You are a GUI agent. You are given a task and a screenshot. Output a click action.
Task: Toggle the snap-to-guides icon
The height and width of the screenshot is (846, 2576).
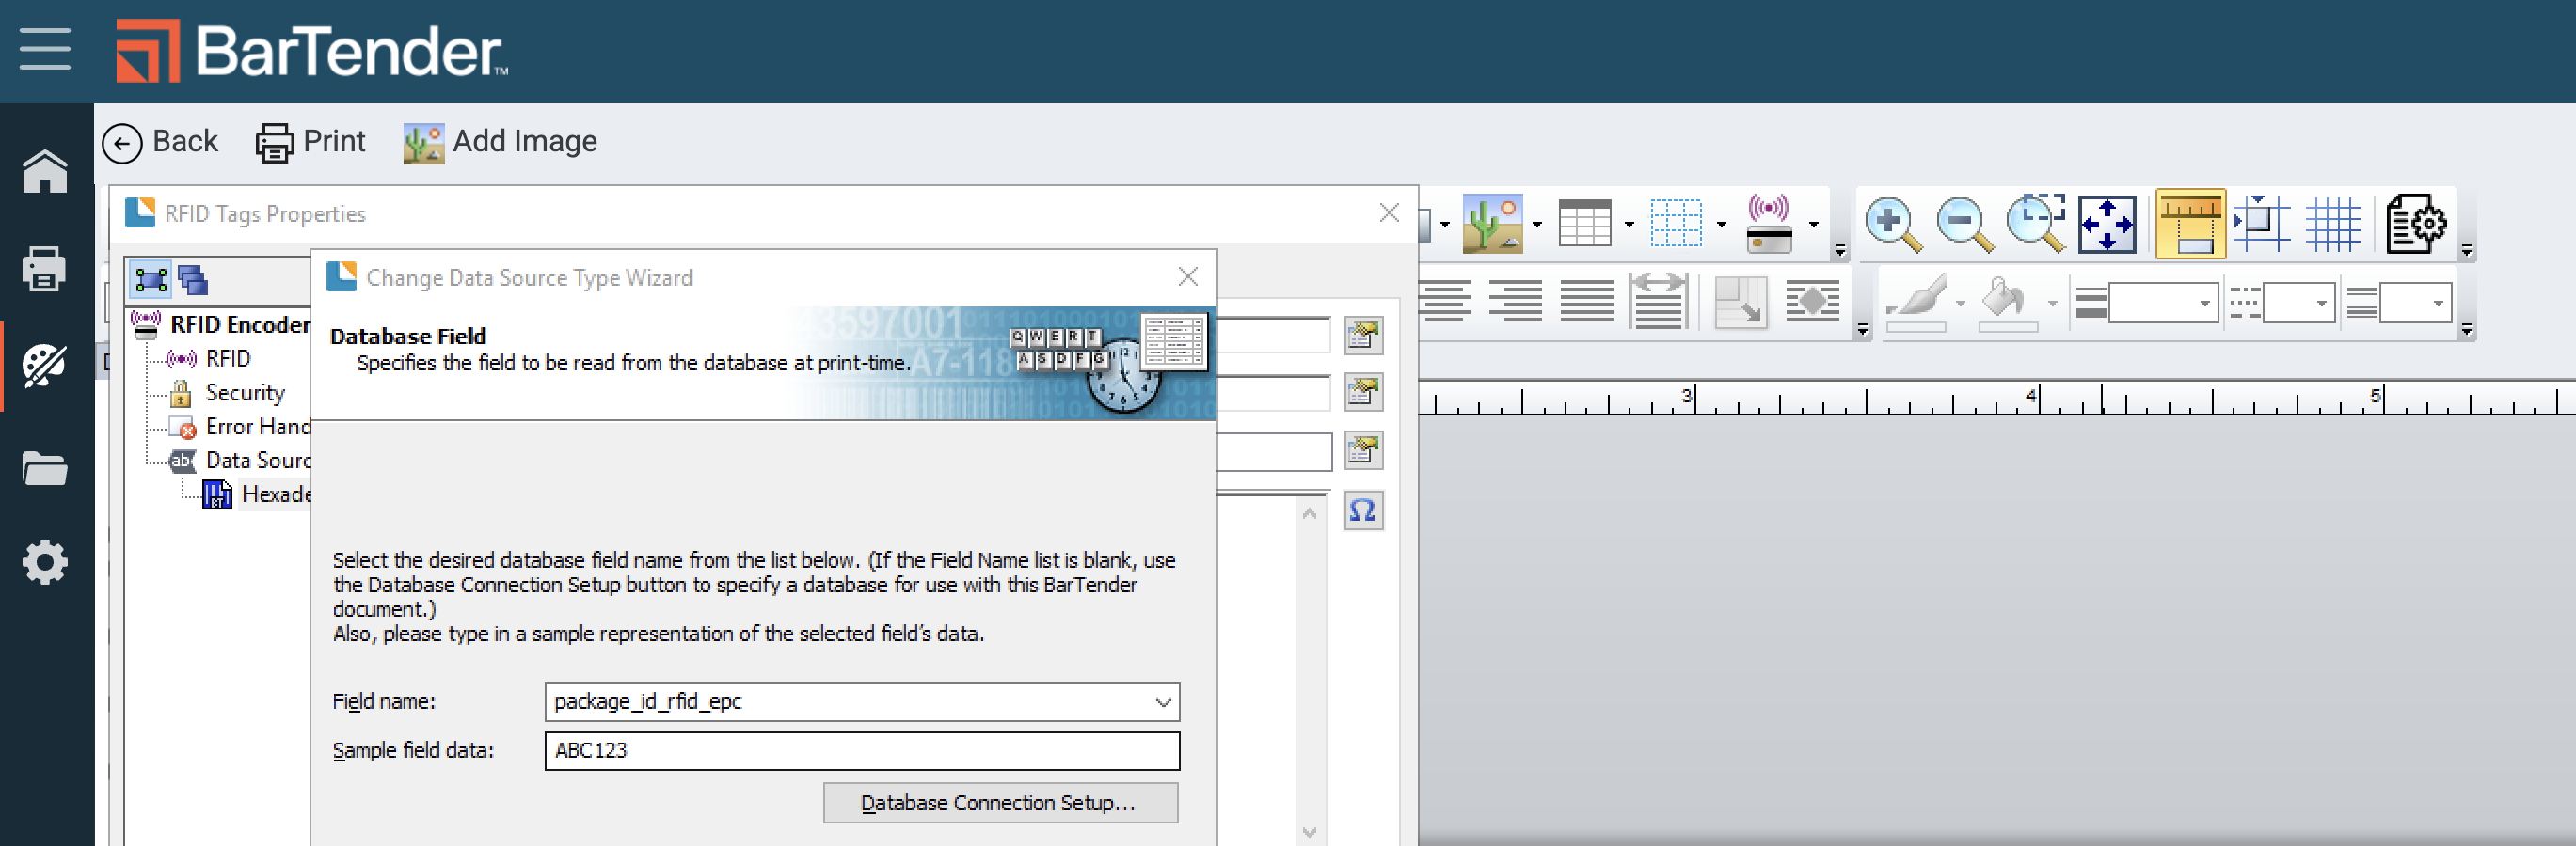(2261, 224)
